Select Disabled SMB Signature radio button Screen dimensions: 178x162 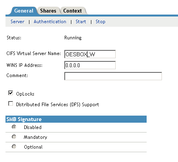click(x=14, y=127)
